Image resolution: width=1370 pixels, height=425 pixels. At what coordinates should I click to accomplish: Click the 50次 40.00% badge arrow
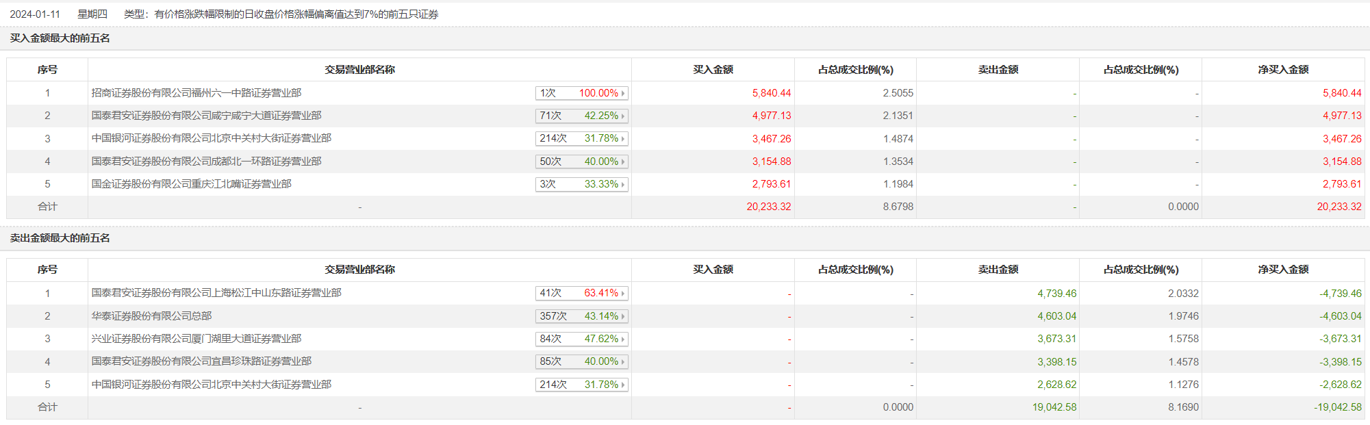pyautogui.click(x=623, y=162)
